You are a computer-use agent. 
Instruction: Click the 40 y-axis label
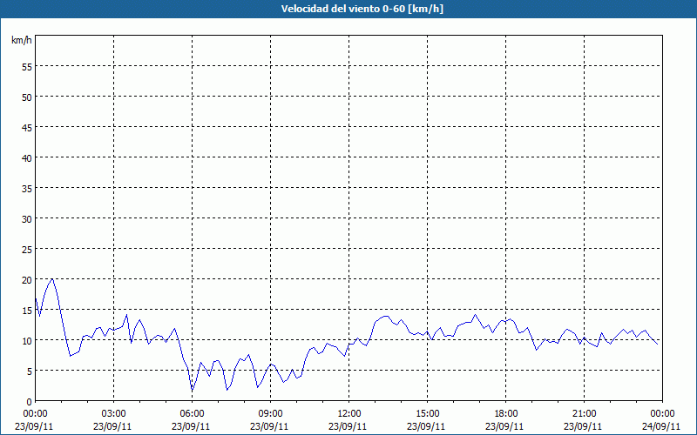(x=27, y=158)
